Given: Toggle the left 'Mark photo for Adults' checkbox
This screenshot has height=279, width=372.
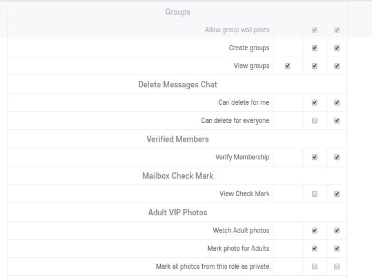Looking at the screenshot, I should click(315, 248).
